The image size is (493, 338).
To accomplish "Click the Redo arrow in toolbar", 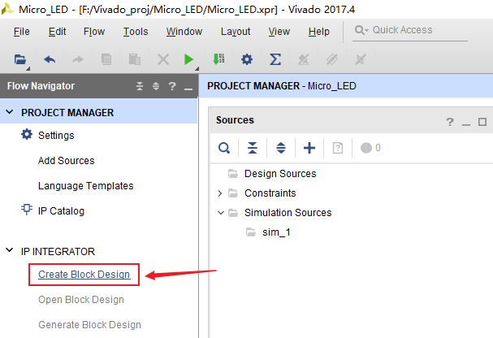I will click(78, 59).
